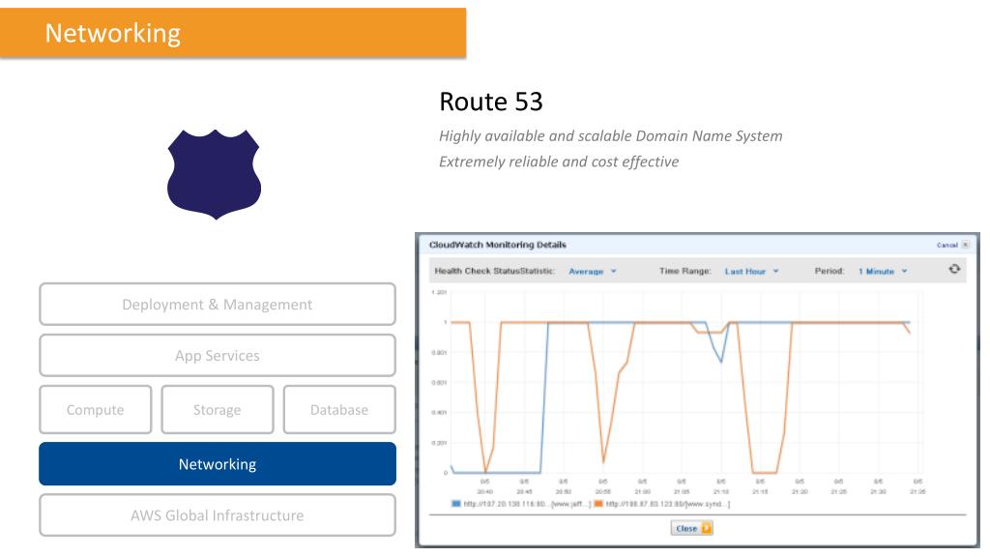Select the Database box
The image size is (990, 557).
[x=339, y=410]
